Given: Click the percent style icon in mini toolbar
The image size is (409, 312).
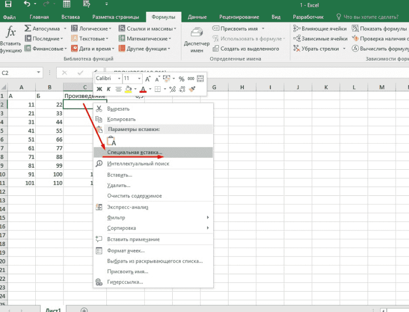Looking at the screenshot, I should pyautogui.click(x=181, y=79).
